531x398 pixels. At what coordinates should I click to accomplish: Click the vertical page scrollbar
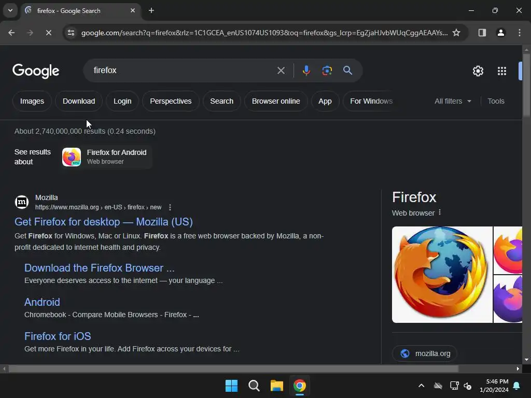(x=526, y=86)
